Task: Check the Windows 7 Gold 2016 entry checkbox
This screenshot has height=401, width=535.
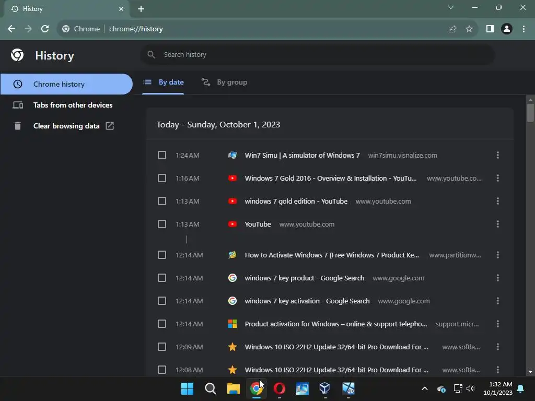Action: pos(162,178)
